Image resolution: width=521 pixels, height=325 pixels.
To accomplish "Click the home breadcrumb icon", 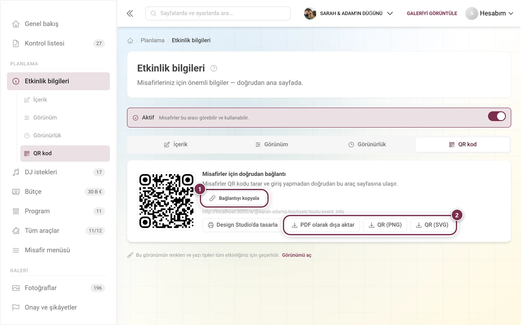I will coord(130,40).
